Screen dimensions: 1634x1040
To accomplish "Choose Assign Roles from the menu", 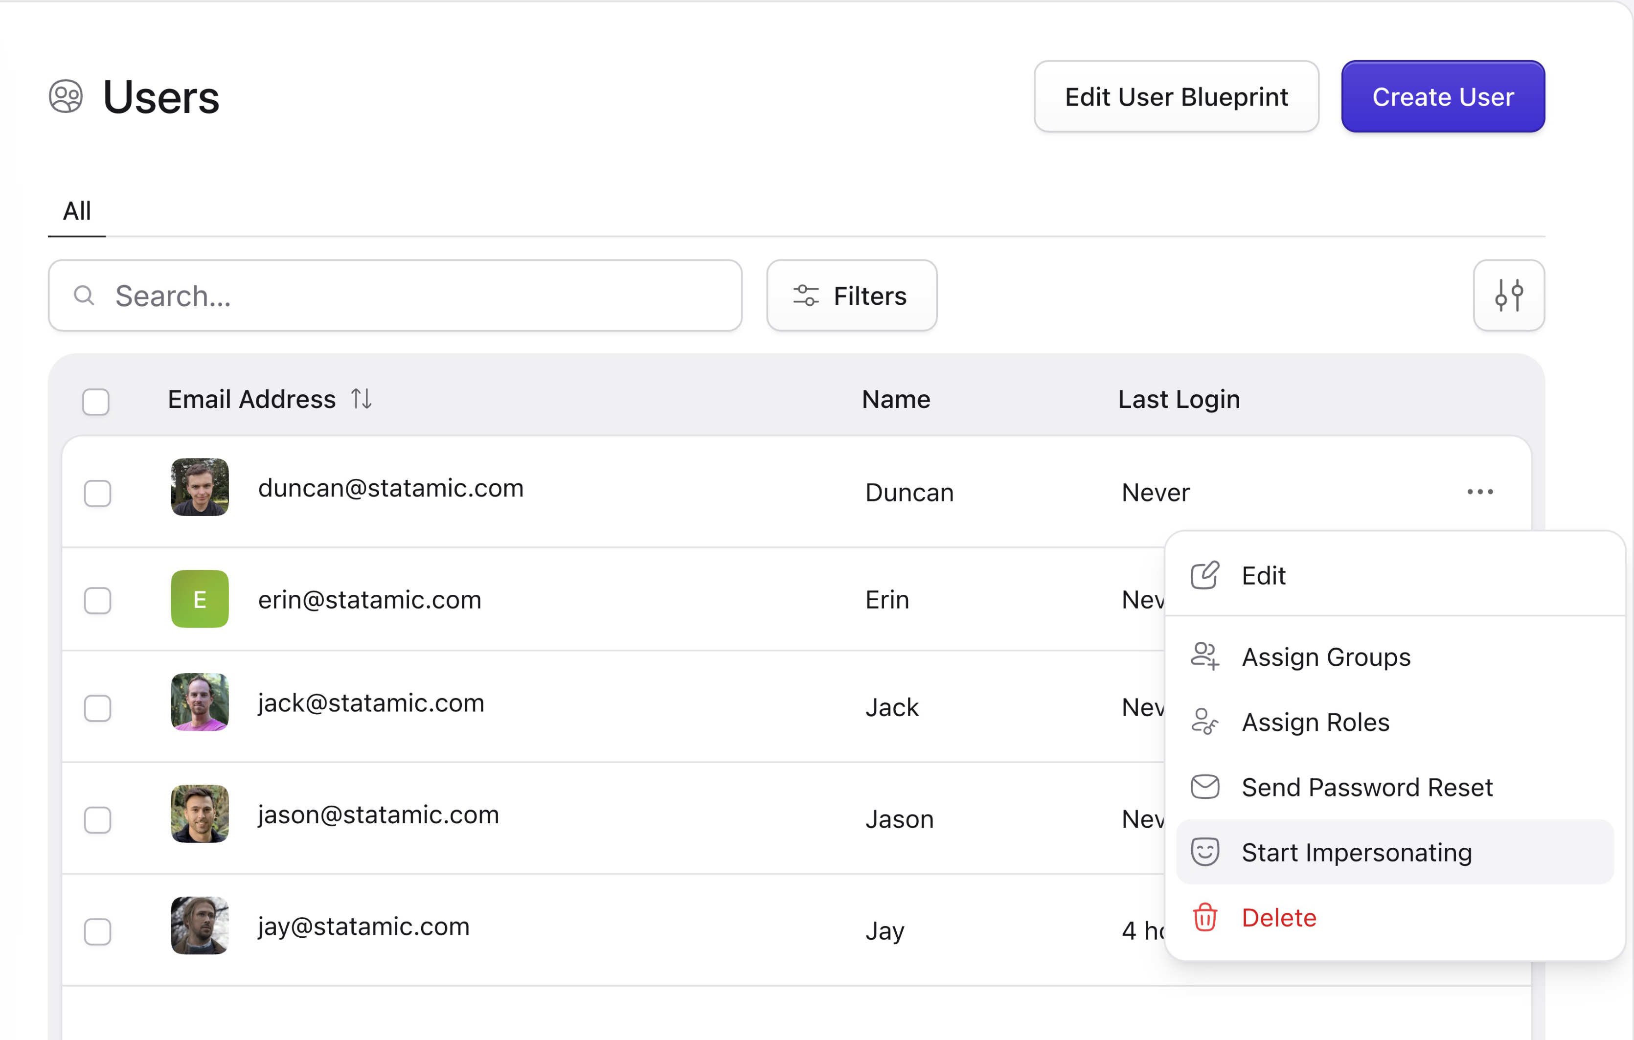I will [1394, 721].
